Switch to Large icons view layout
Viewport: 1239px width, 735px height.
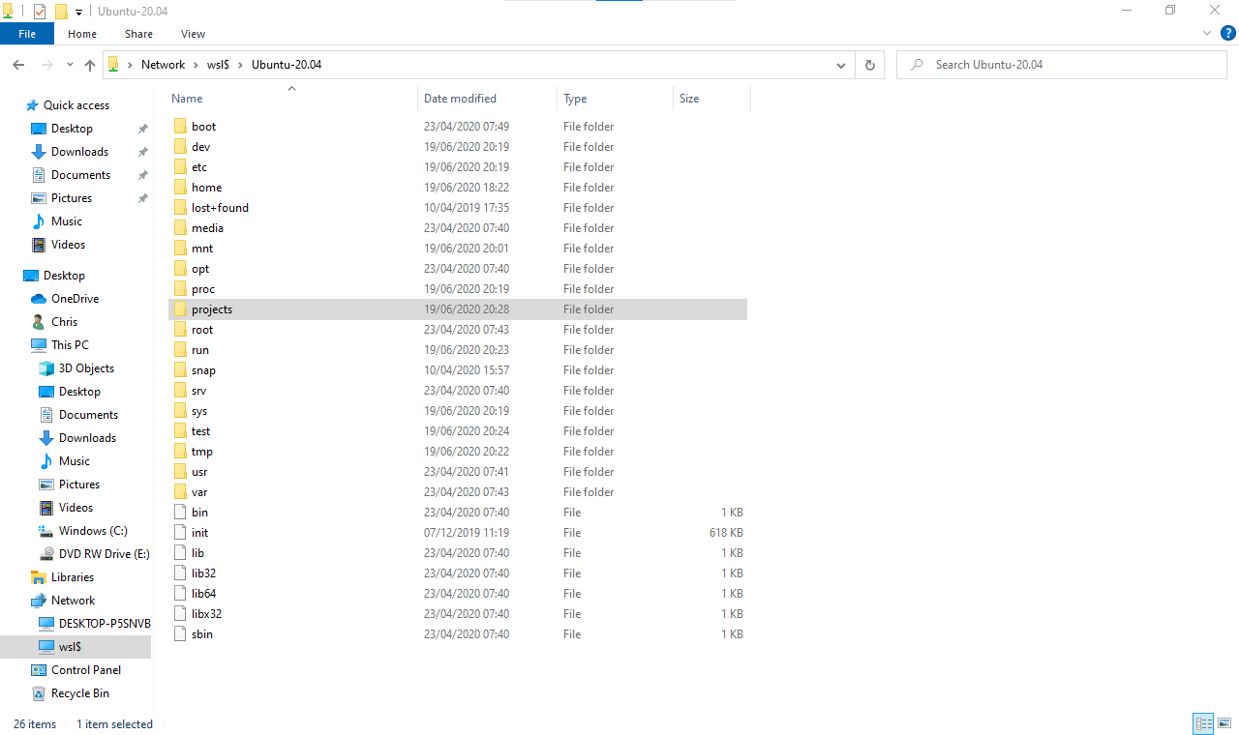pyautogui.click(x=1224, y=723)
